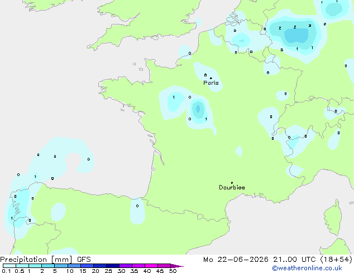Select the 45 to 50 mm legend swatch
354x273 pixels.
click(x=164, y=266)
